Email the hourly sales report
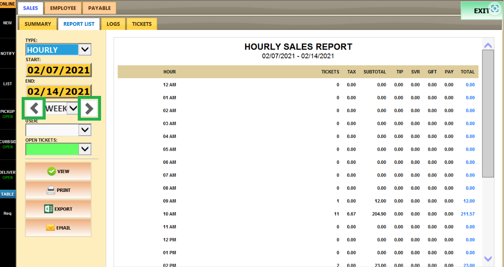The image size is (504, 267). click(58, 228)
